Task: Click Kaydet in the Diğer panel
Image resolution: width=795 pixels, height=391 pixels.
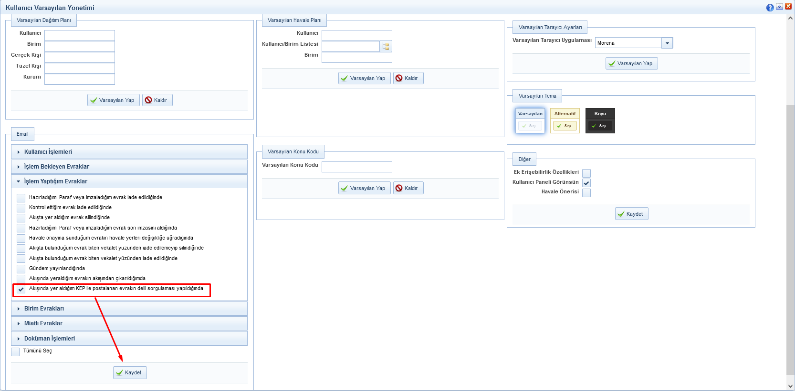Action: tap(631, 214)
